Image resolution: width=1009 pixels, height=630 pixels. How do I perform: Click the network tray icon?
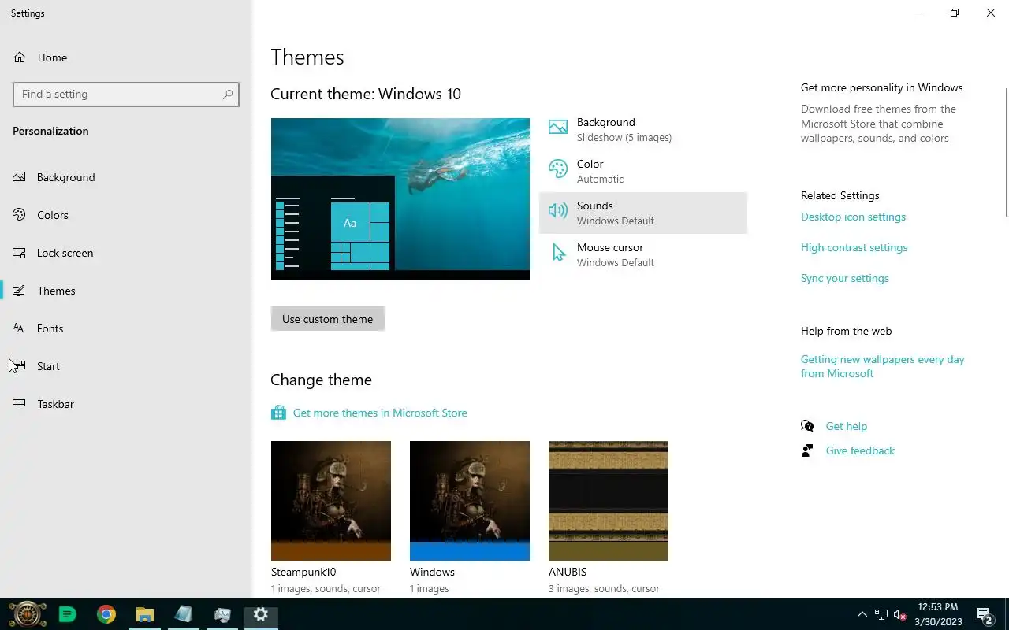881,614
